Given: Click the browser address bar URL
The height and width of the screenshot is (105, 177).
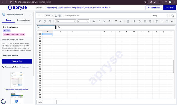Looking at the screenshot, I should point(34,2).
